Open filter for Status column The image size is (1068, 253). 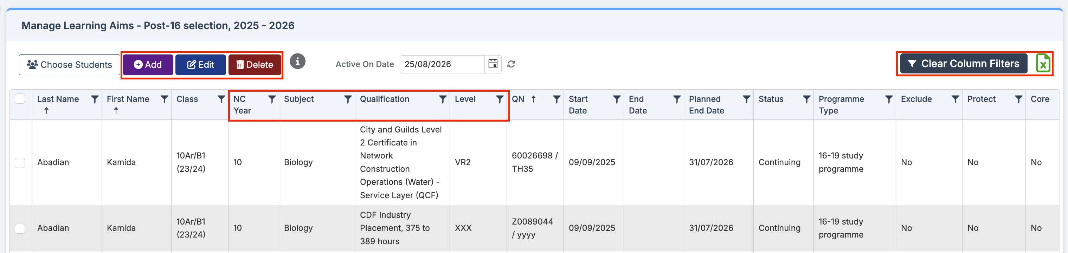pos(806,99)
